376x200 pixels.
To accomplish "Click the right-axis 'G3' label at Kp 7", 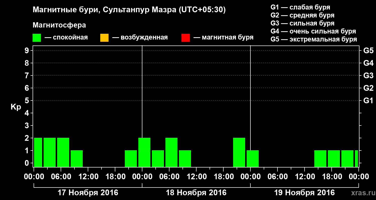I will pos(368,76).
